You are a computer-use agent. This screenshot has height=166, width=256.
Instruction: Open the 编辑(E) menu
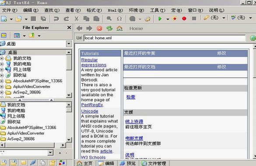pyautogui.click(x=31, y=11)
